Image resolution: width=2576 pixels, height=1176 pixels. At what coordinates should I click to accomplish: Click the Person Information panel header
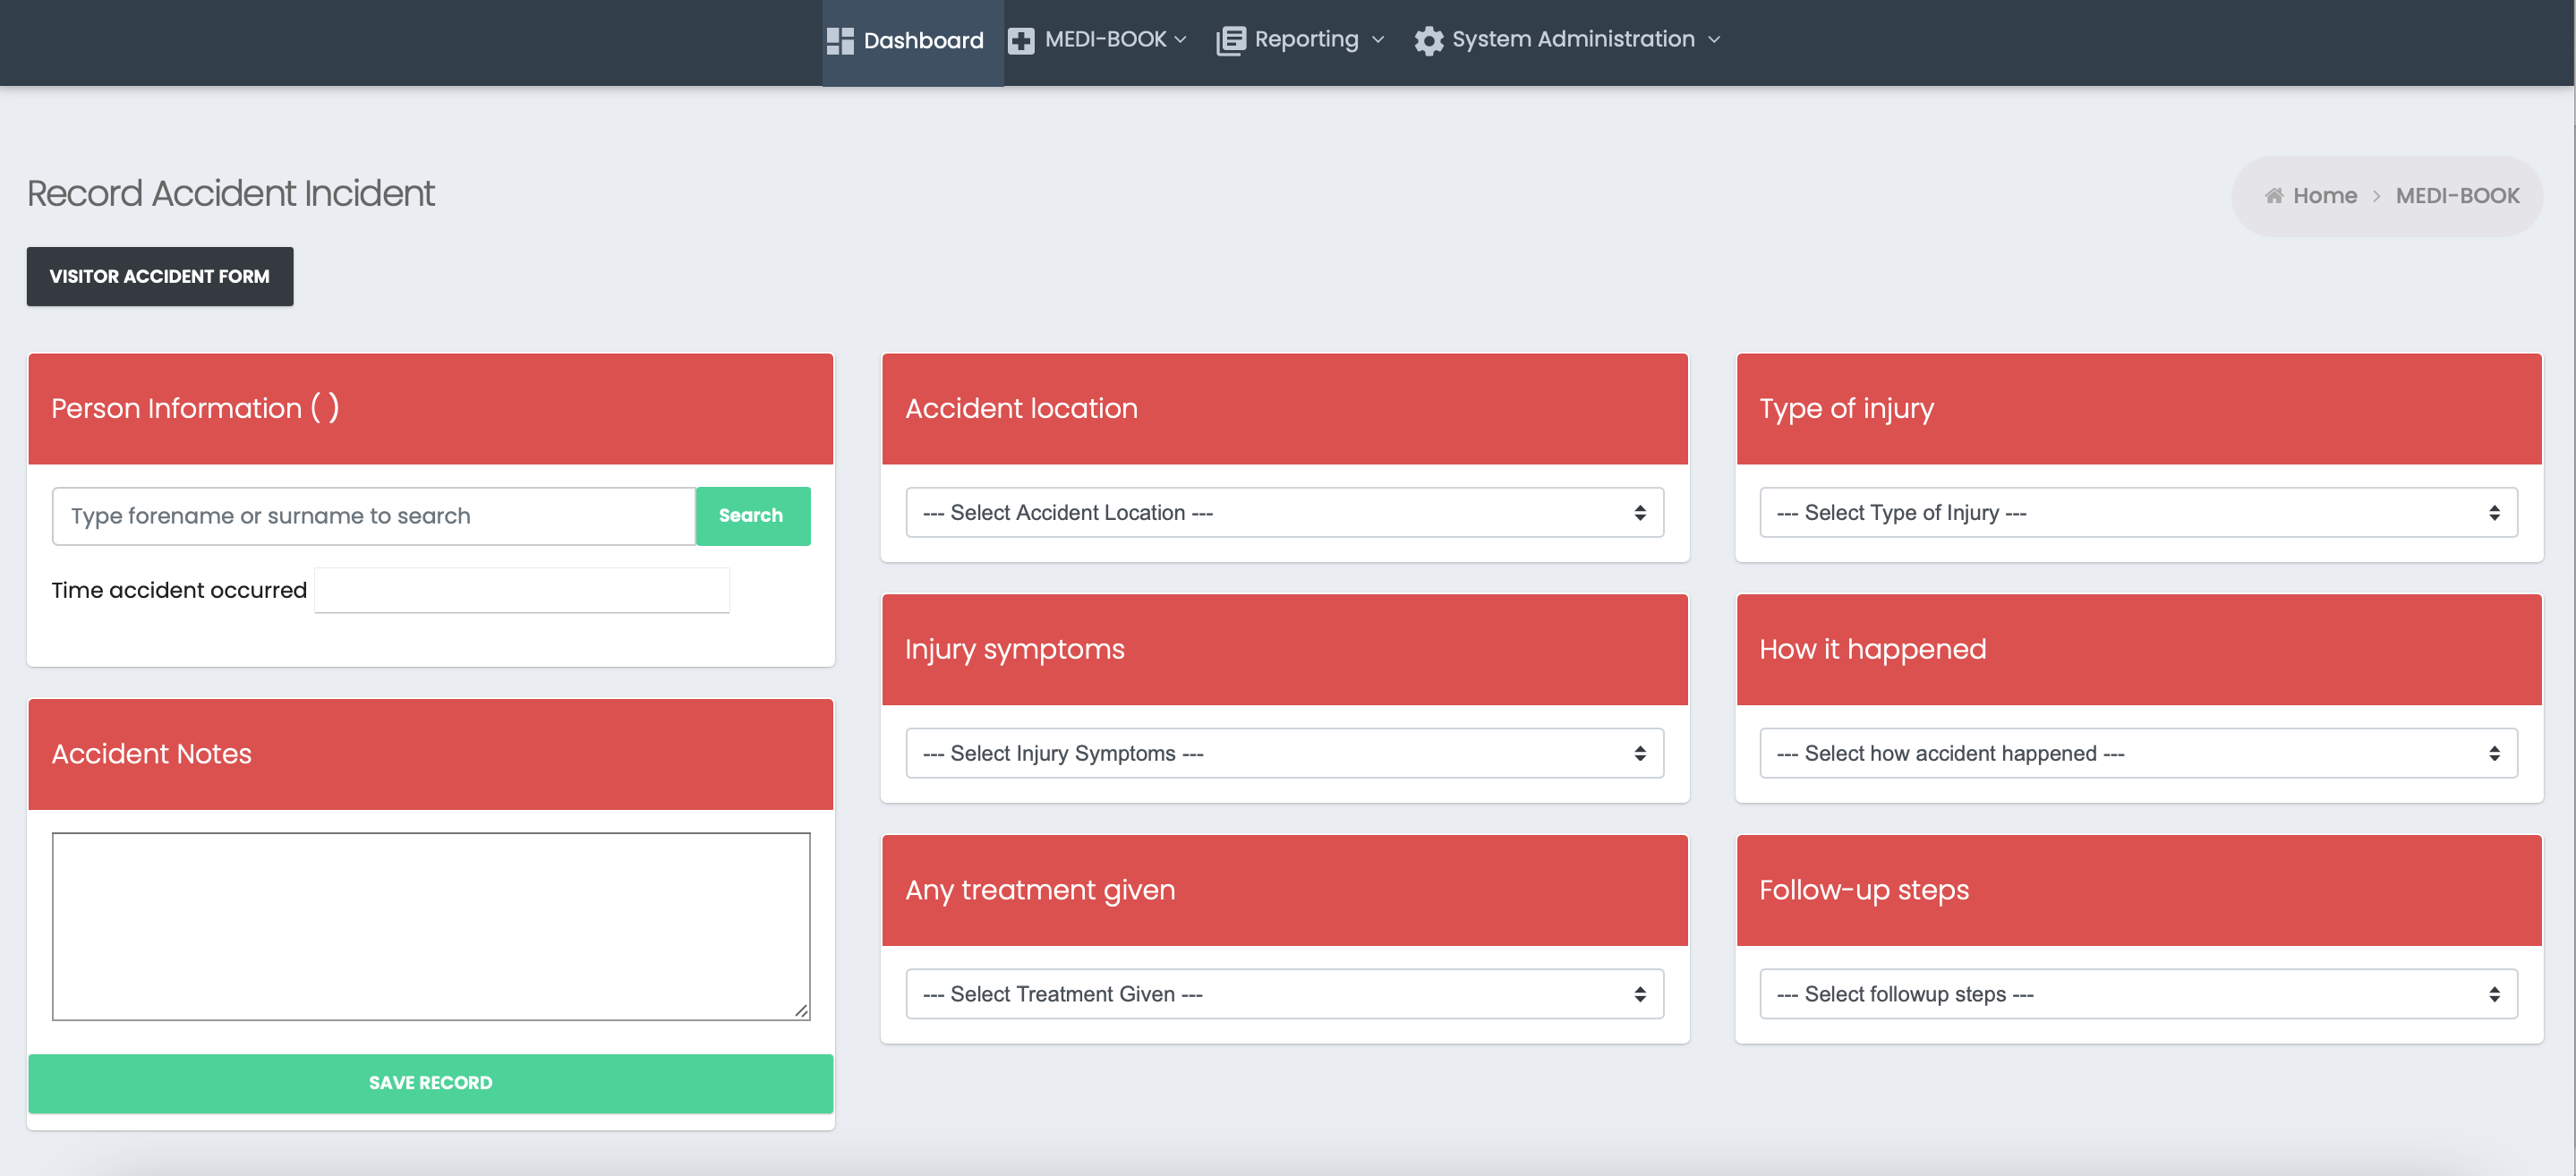click(430, 409)
